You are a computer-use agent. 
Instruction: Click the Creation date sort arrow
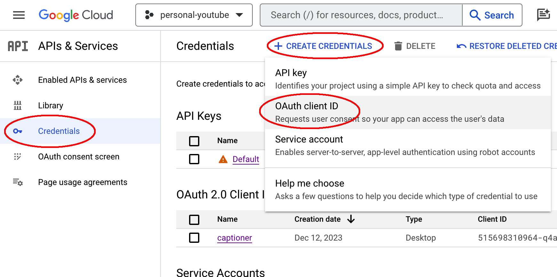click(351, 219)
